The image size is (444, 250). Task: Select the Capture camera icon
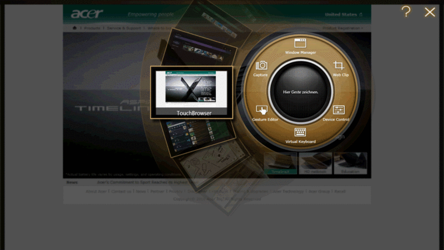pyautogui.click(x=261, y=68)
